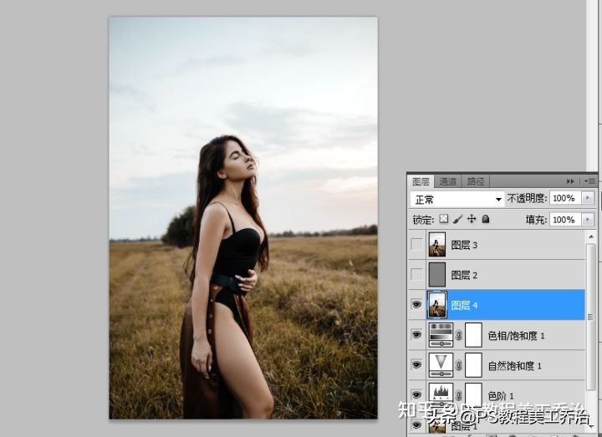Click layers panel scroll-up arrow

(591, 236)
